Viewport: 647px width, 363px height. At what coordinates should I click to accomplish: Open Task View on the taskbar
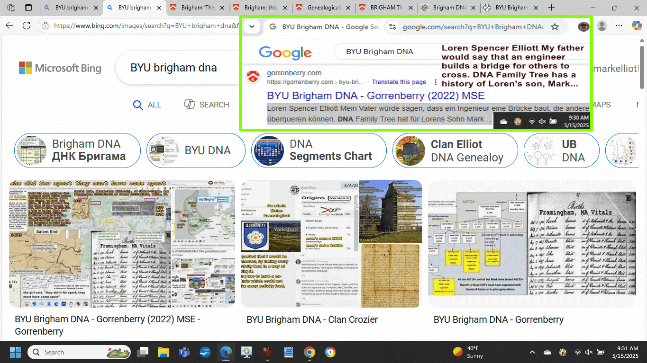(x=143, y=352)
